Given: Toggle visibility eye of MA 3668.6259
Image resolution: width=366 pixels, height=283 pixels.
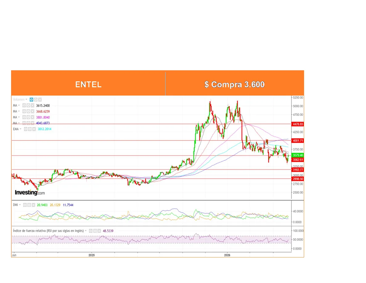Looking at the screenshot, I should point(24,111).
